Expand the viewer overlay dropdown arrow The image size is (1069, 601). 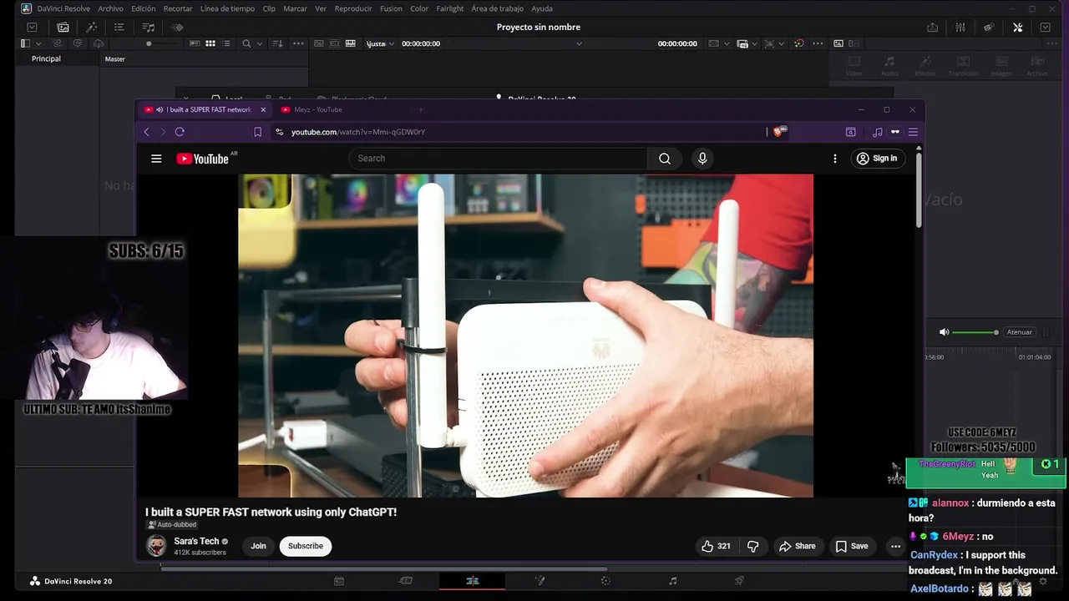(x=727, y=43)
